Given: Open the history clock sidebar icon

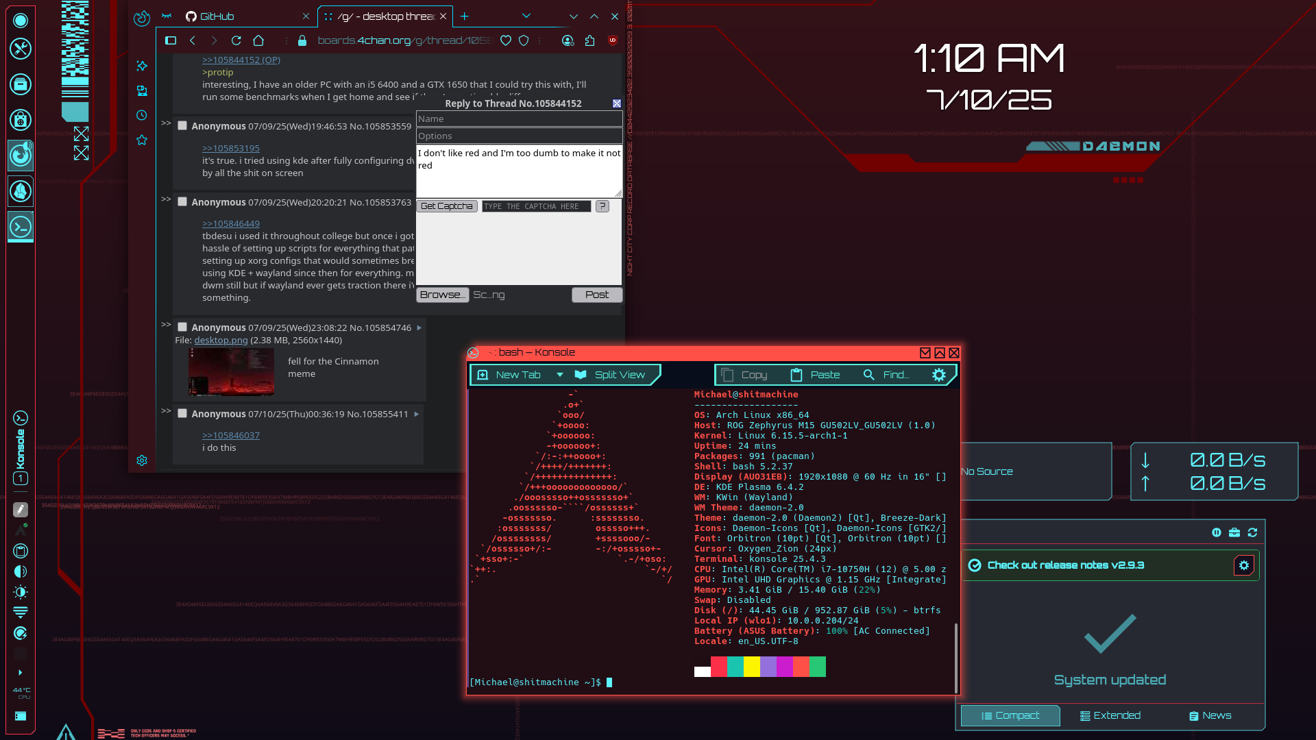Looking at the screenshot, I should click(x=142, y=115).
